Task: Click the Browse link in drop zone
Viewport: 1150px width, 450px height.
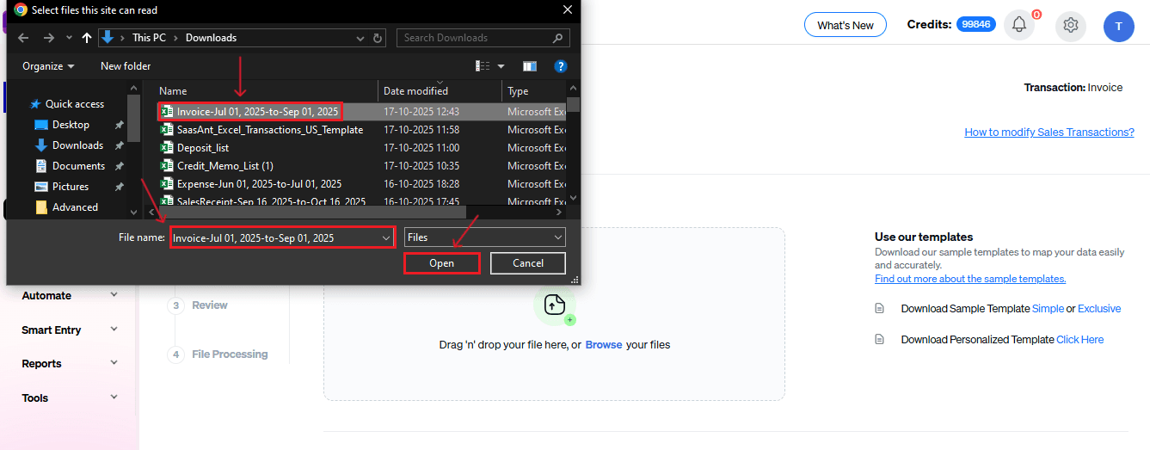Action: coord(603,345)
